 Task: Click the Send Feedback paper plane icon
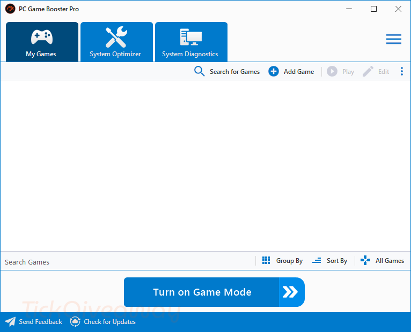11,321
